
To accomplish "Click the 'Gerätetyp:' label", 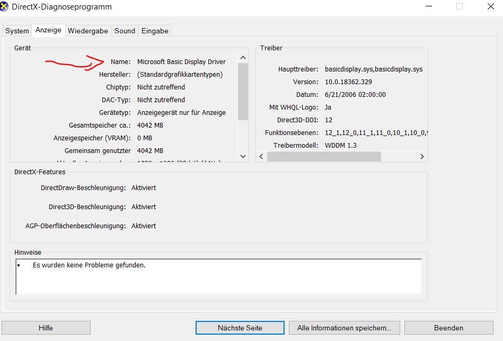I will point(115,112).
